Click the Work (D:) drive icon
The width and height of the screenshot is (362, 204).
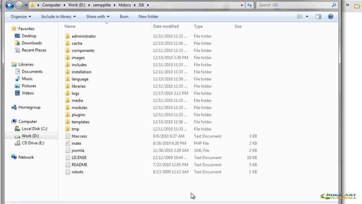pos(18,136)
